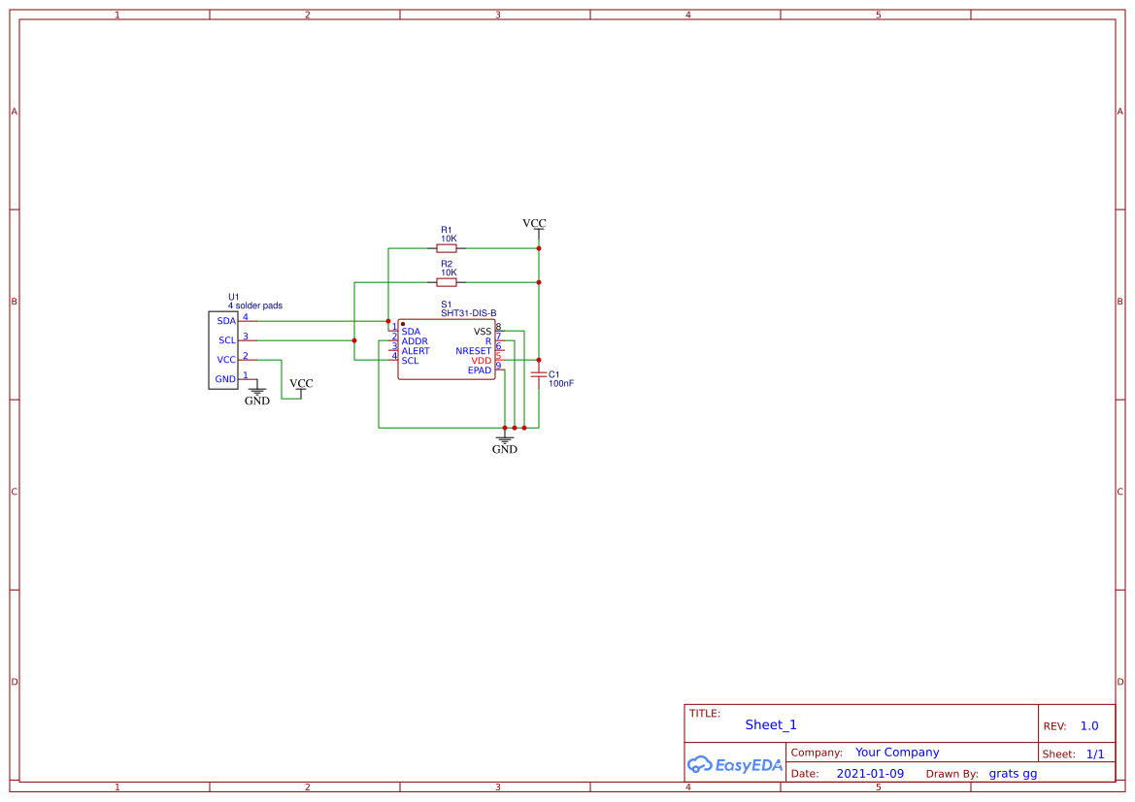Click column marker 3 on the sheet border
This screenshot has height=802, width=1135.
click(x=496, y=15)
